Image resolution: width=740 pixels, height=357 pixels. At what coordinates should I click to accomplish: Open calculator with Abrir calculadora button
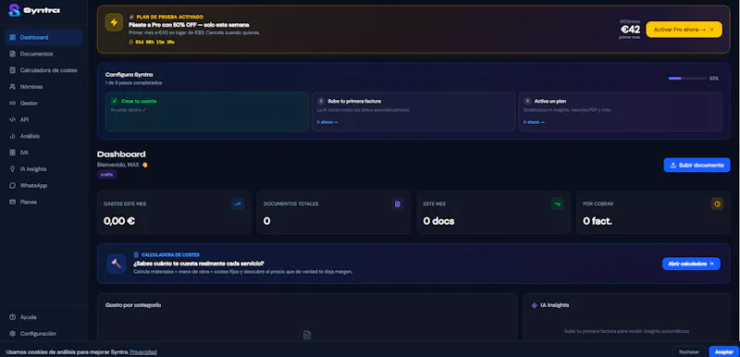pyautogui.click(x=691, y=264)
